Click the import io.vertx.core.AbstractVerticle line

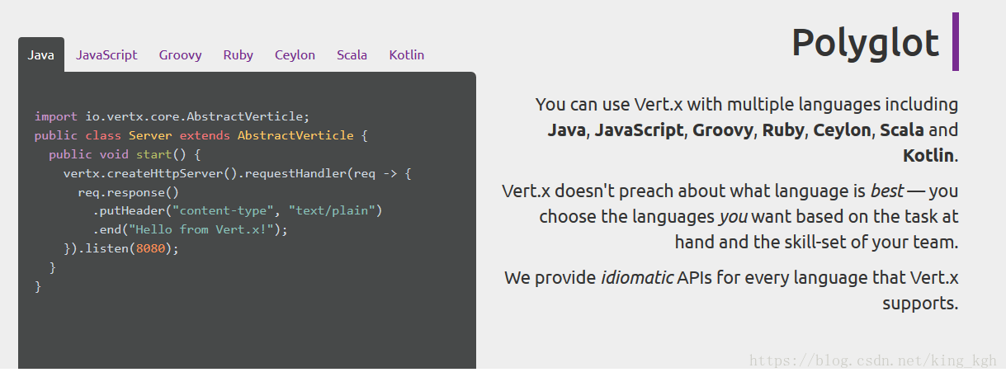pos(172,116)
